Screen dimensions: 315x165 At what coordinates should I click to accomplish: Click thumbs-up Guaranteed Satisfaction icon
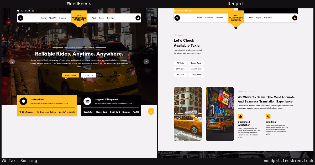[240, 117]
